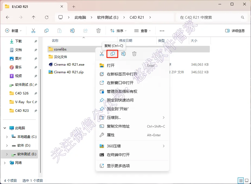Image resolution: width=251 pixels, height=184 pixels.
Task: Sort by the 大小 column header
Action: 194,40
